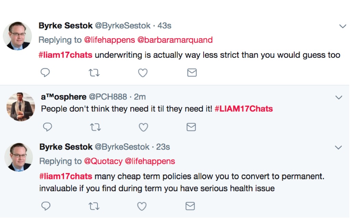Open the @lifehappens mention in first tweet

[109, 40]
